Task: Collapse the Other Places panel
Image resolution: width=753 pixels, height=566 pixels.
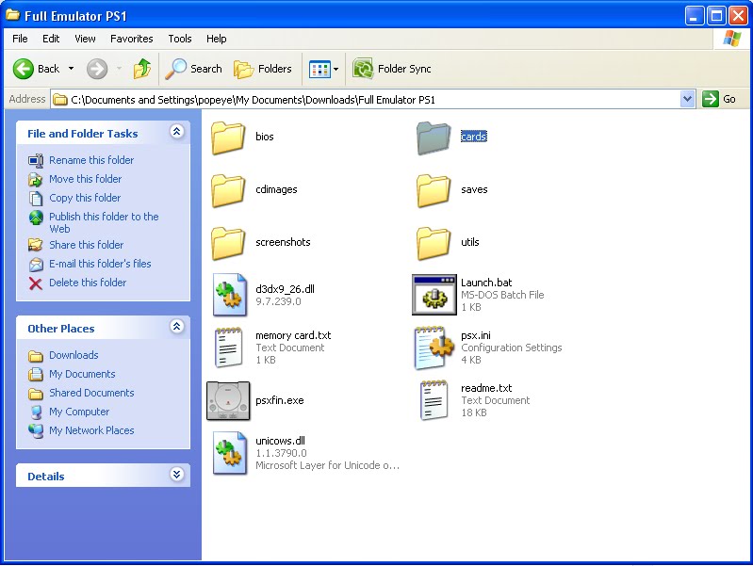Action: point(177,327)
